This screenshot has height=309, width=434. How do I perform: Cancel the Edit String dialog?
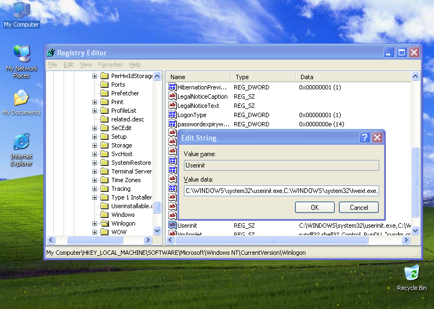click(359, 207)
